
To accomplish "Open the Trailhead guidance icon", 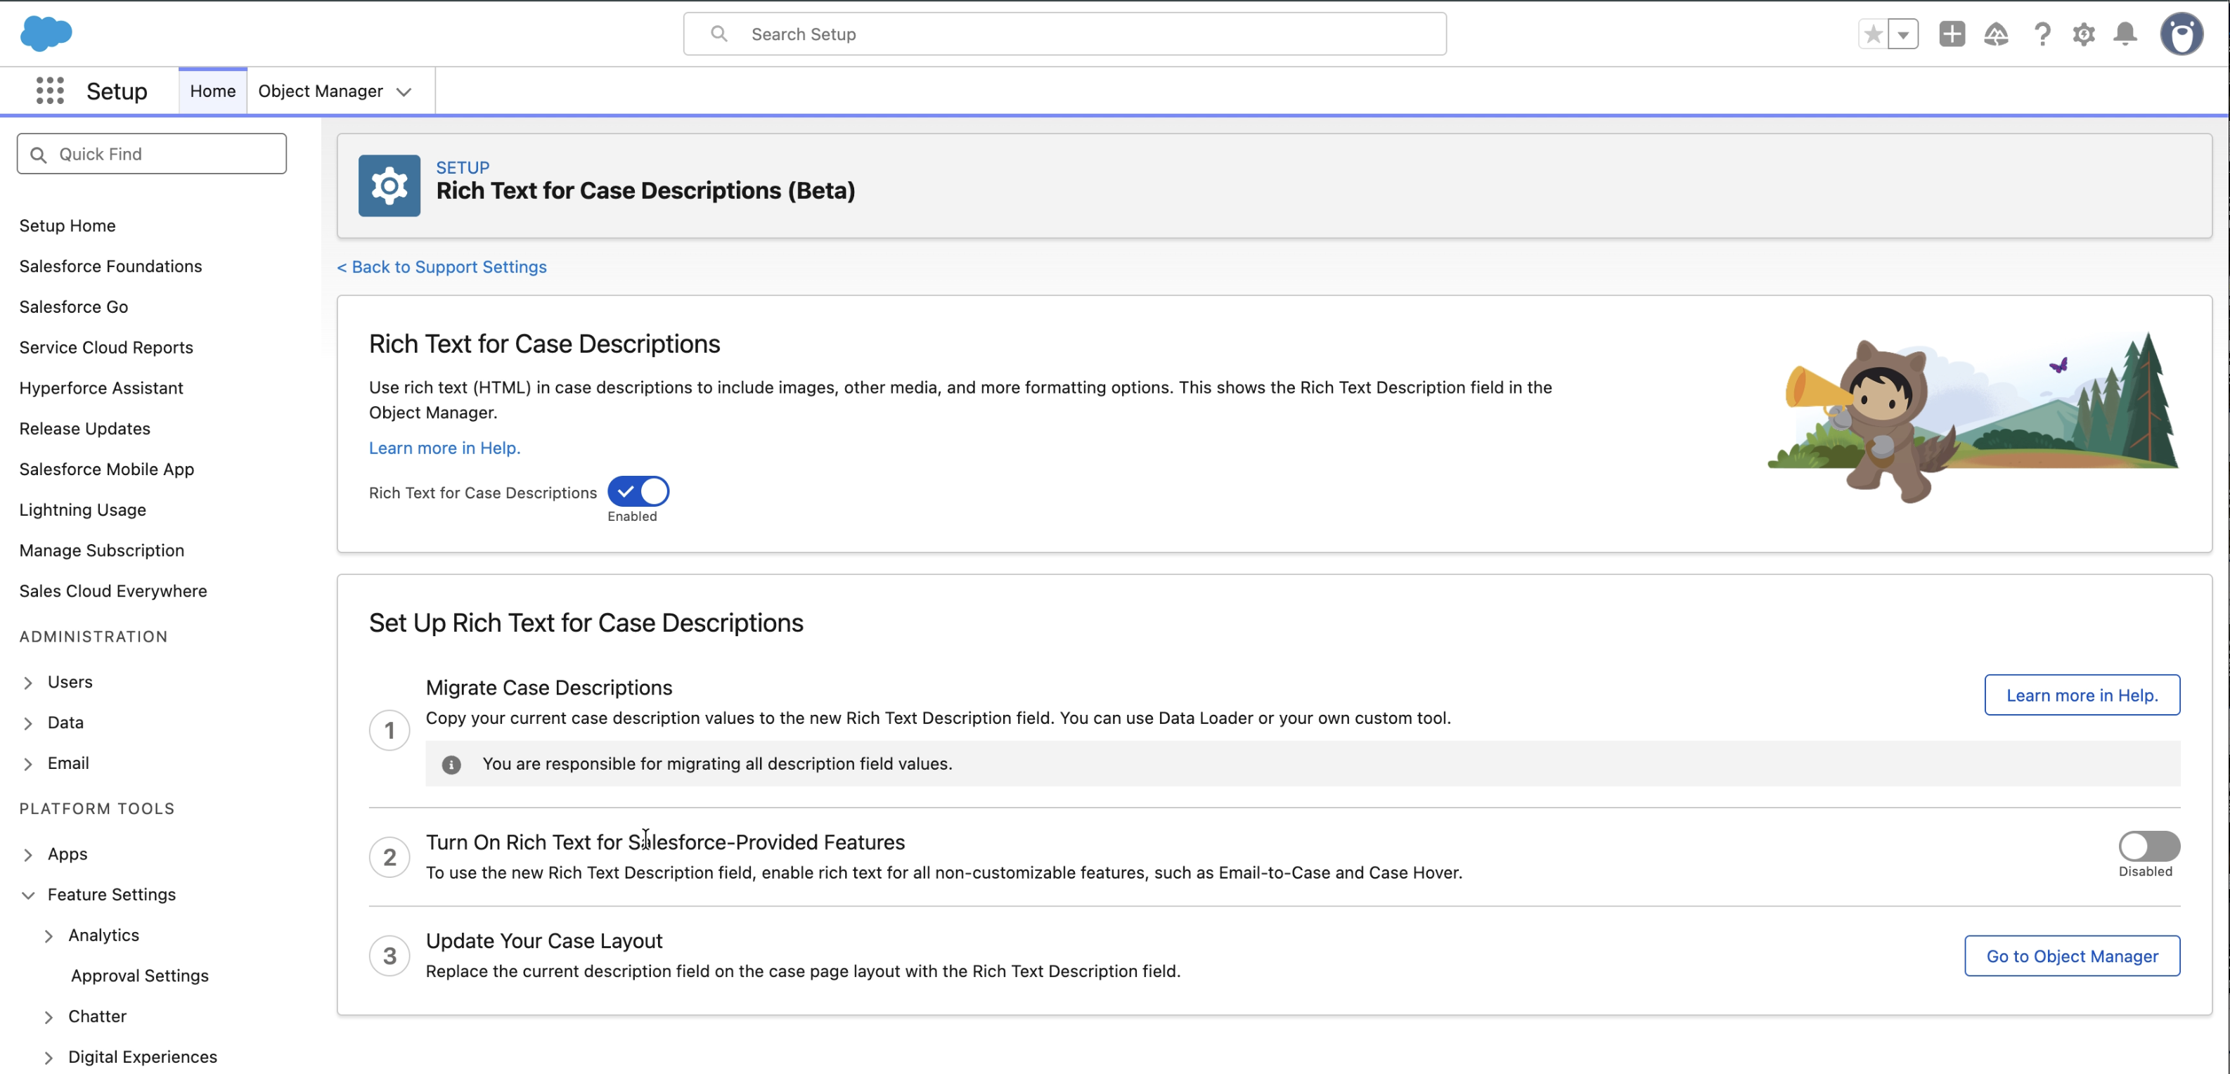I will click(1995, 34).
